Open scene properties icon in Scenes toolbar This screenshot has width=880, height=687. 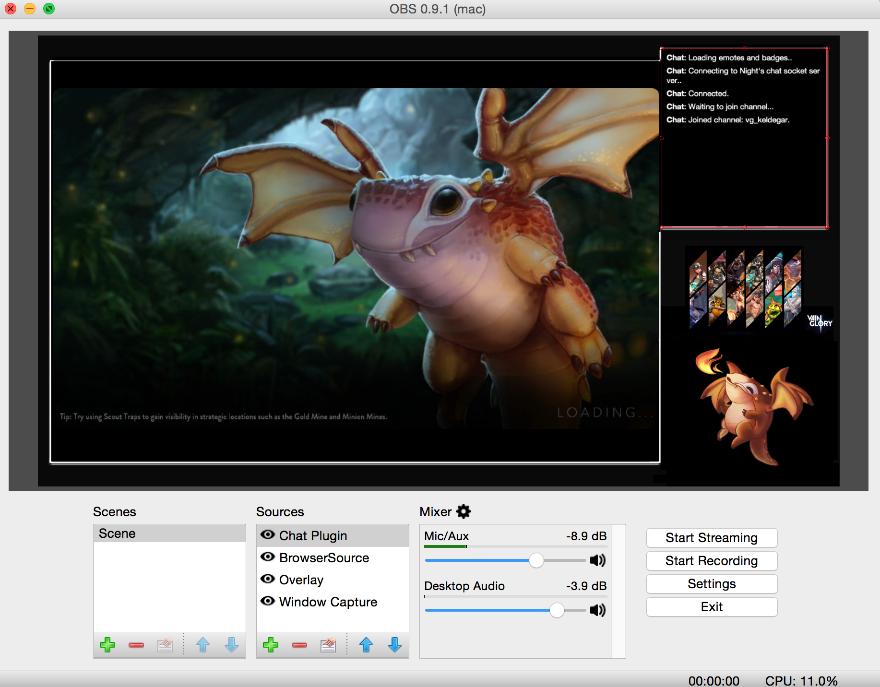pyautogui.click(x=165, y=645)
